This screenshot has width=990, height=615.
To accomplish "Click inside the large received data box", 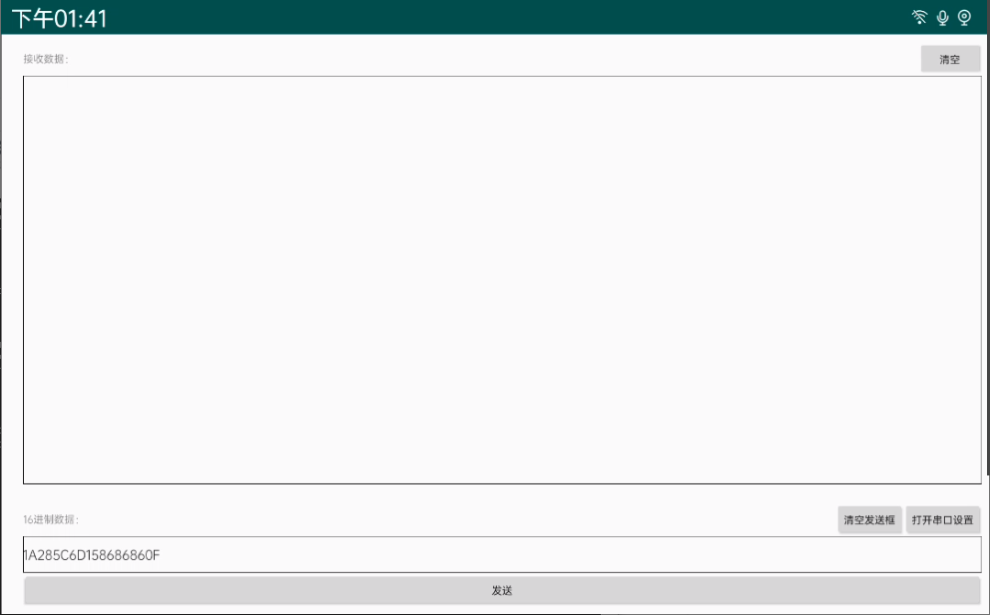I will point(502,280).
